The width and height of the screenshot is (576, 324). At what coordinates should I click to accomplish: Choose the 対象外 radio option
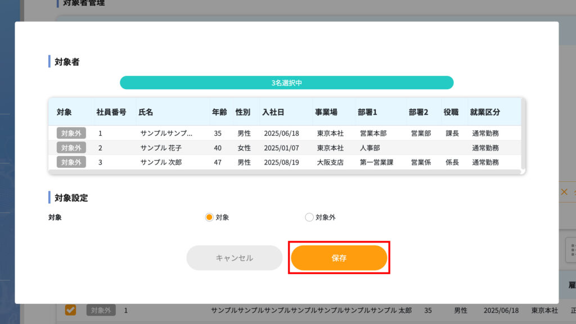309,217
